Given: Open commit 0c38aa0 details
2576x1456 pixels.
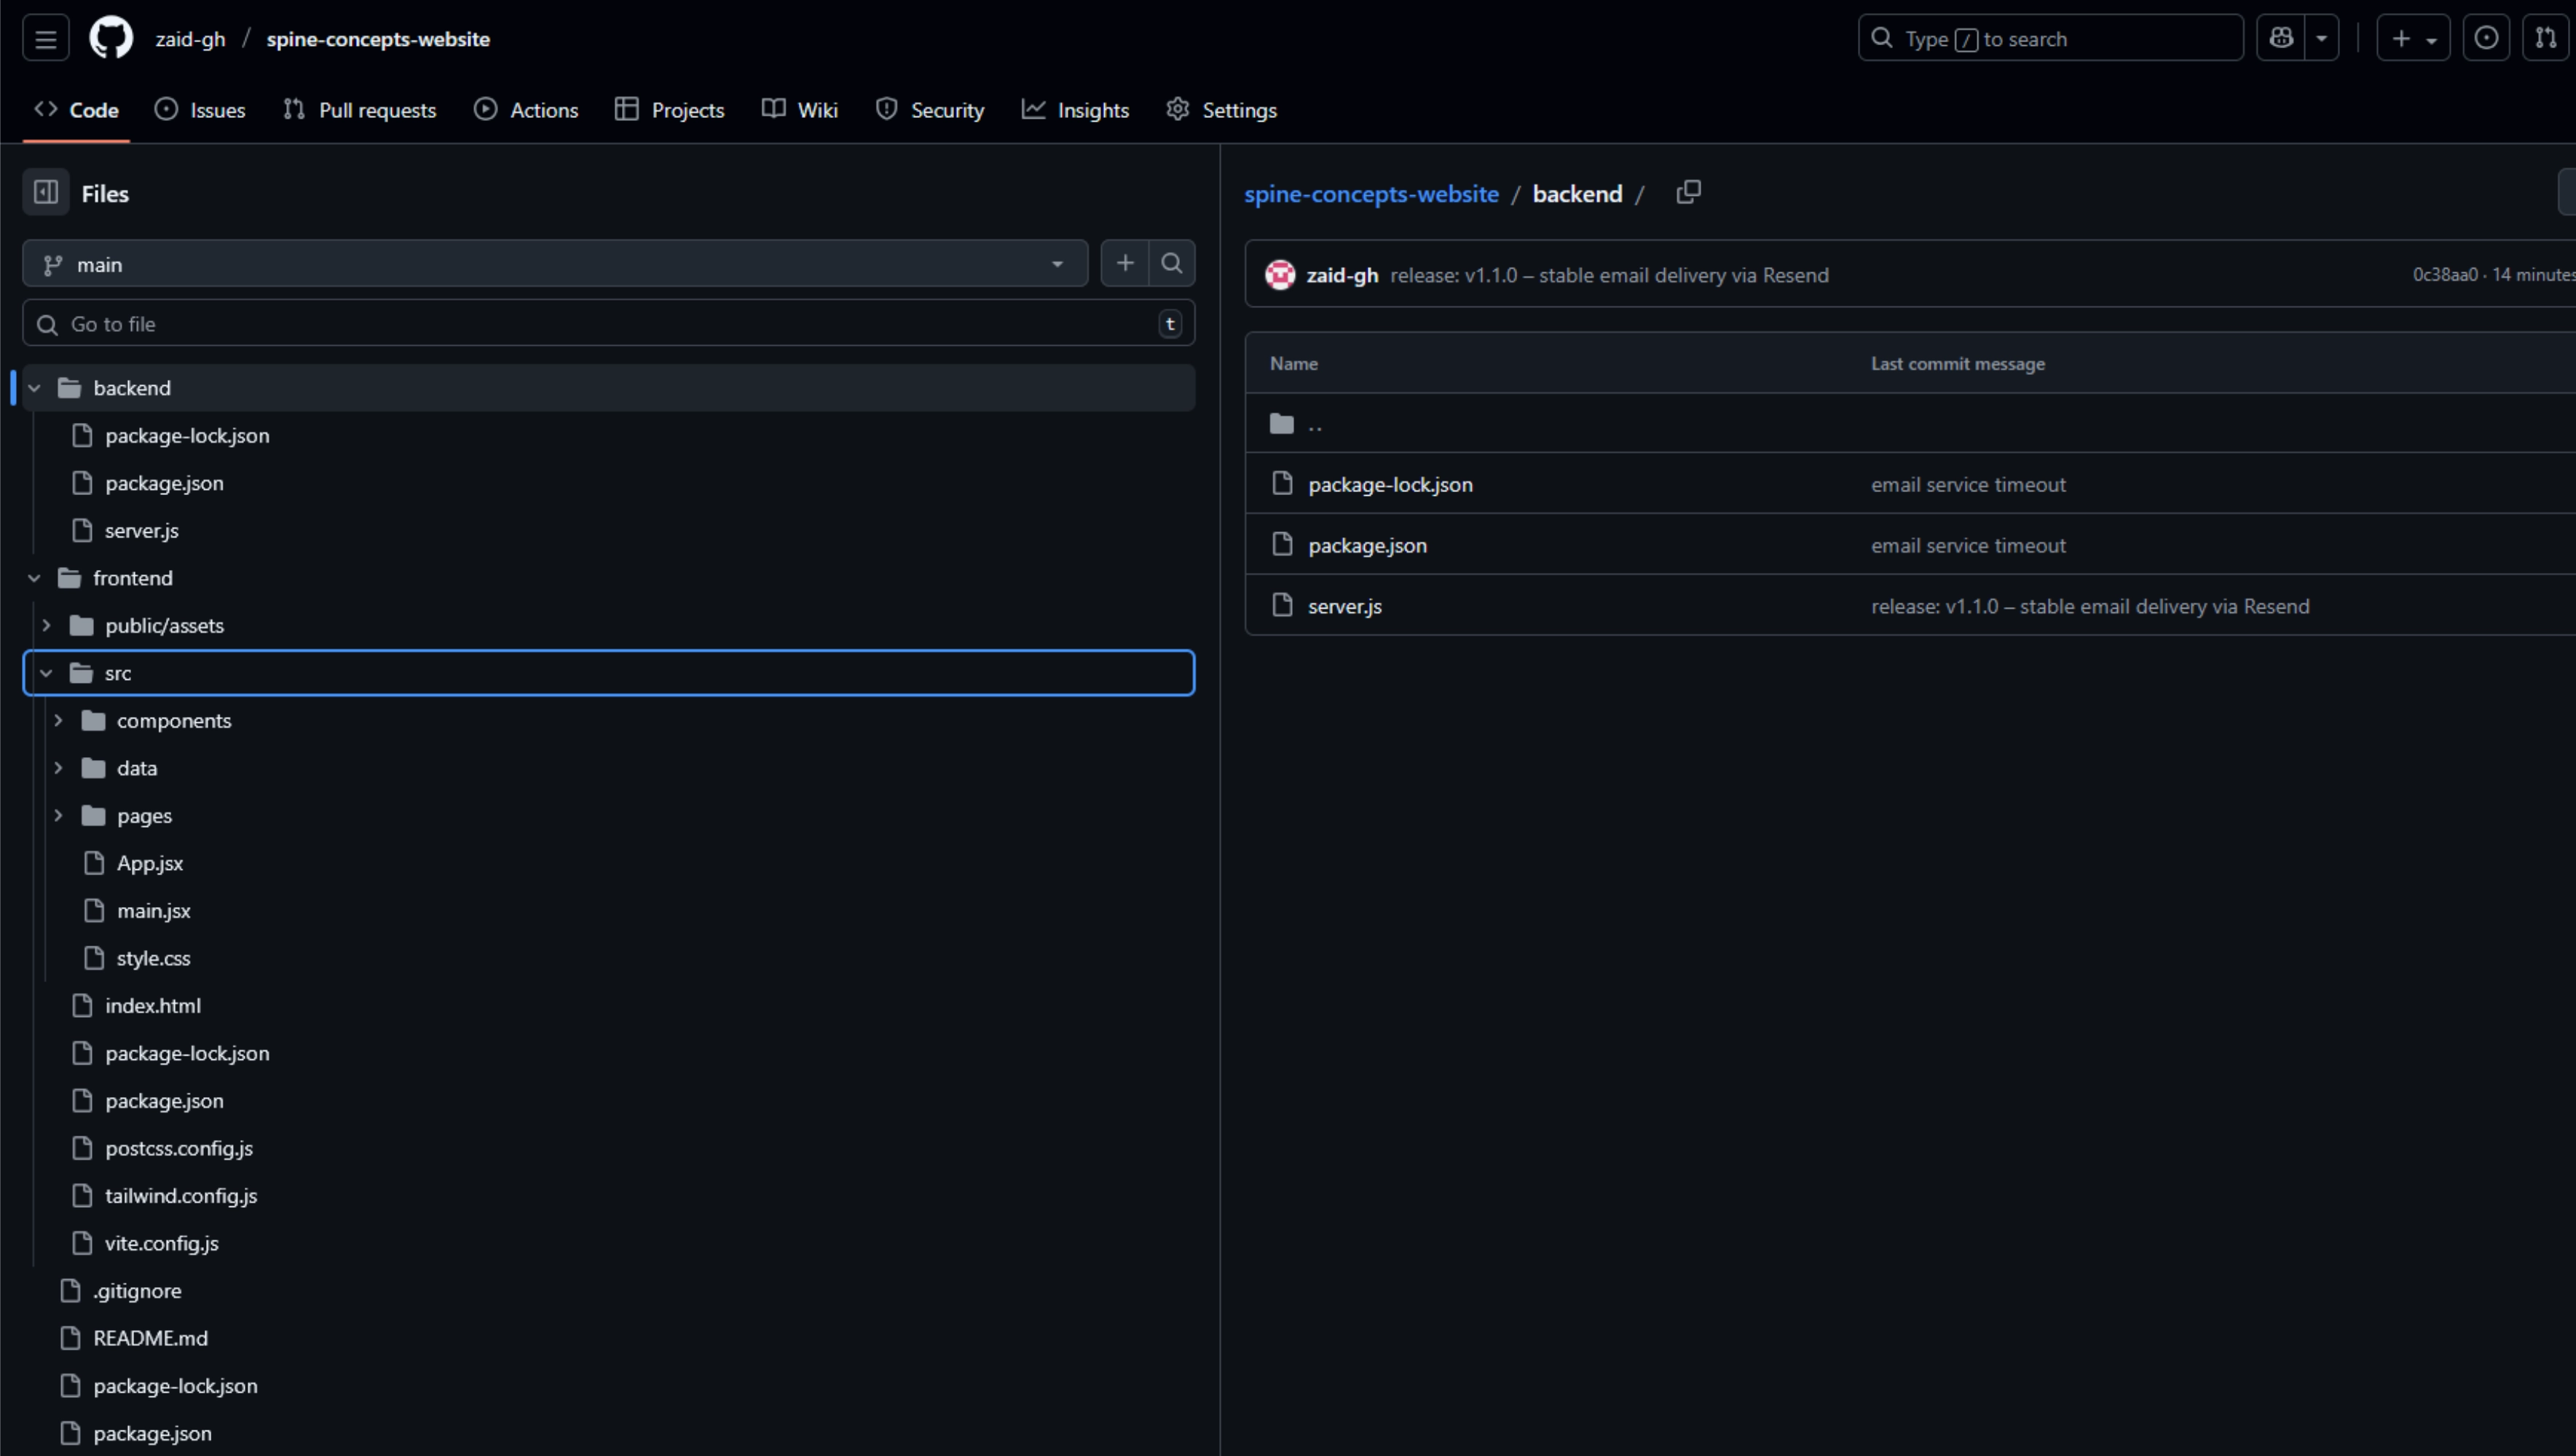Looking at the screenshot, I should [x=2444, y=274].
